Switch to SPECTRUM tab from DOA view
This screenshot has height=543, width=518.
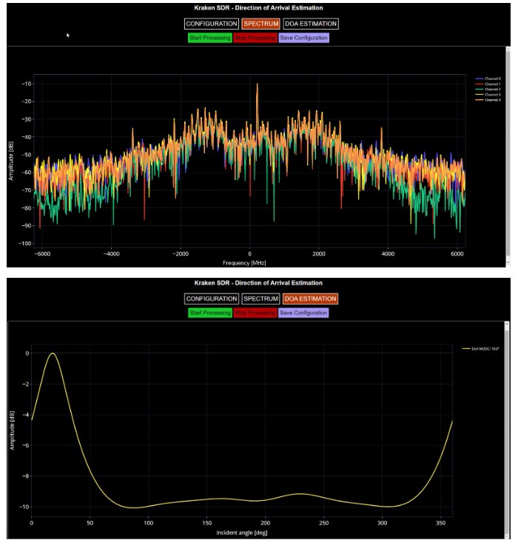click(260, 299)
